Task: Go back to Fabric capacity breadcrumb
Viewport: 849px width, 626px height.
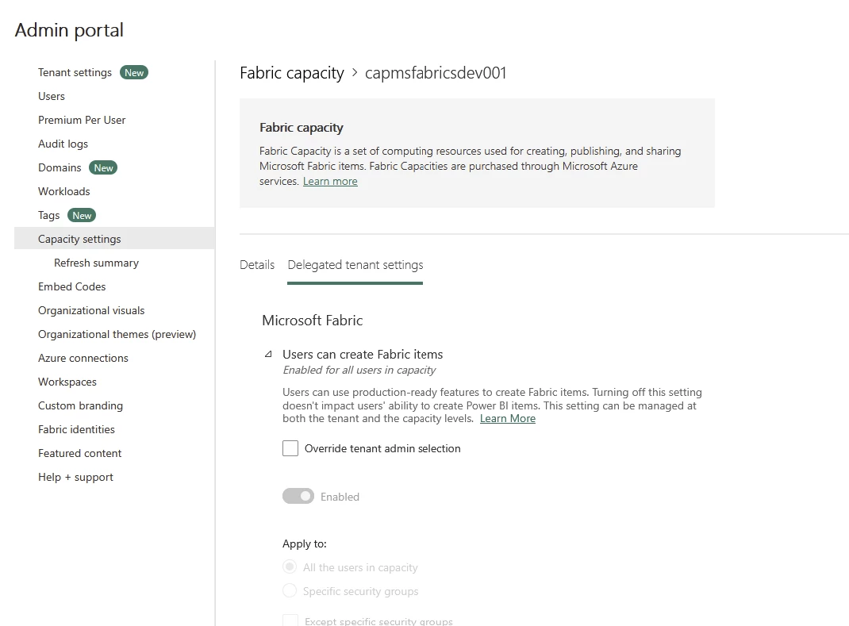Action: click(291, 73)
